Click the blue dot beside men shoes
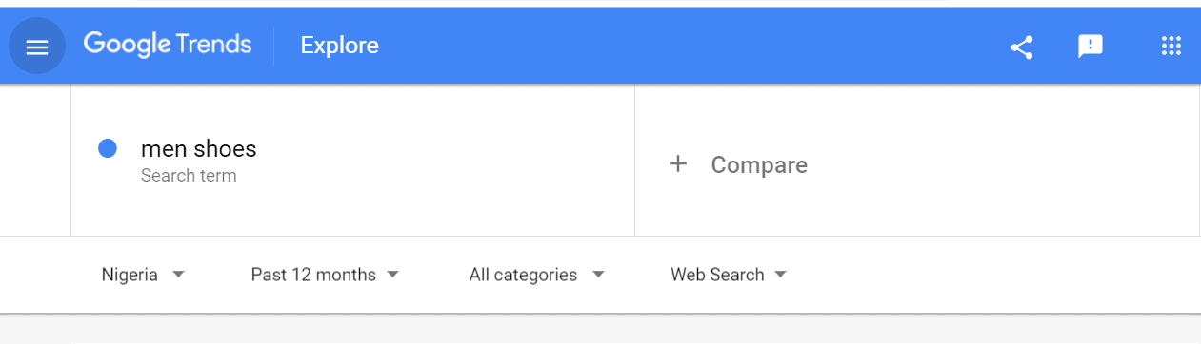The width and height of the screenshot is (1201, 344). point(108,148)
